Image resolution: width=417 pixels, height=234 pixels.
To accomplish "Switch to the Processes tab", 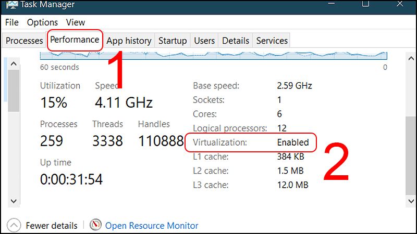I will [24, 41].
